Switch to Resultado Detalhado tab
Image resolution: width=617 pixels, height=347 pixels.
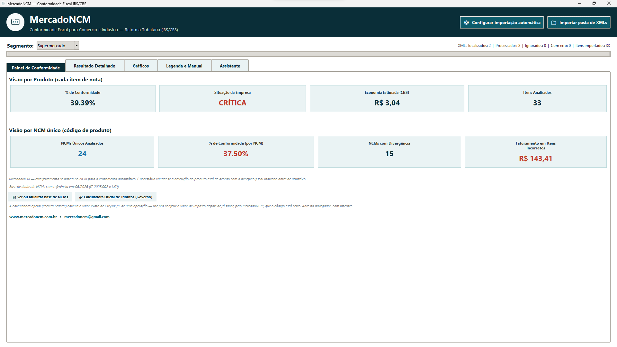click(94, 66)
